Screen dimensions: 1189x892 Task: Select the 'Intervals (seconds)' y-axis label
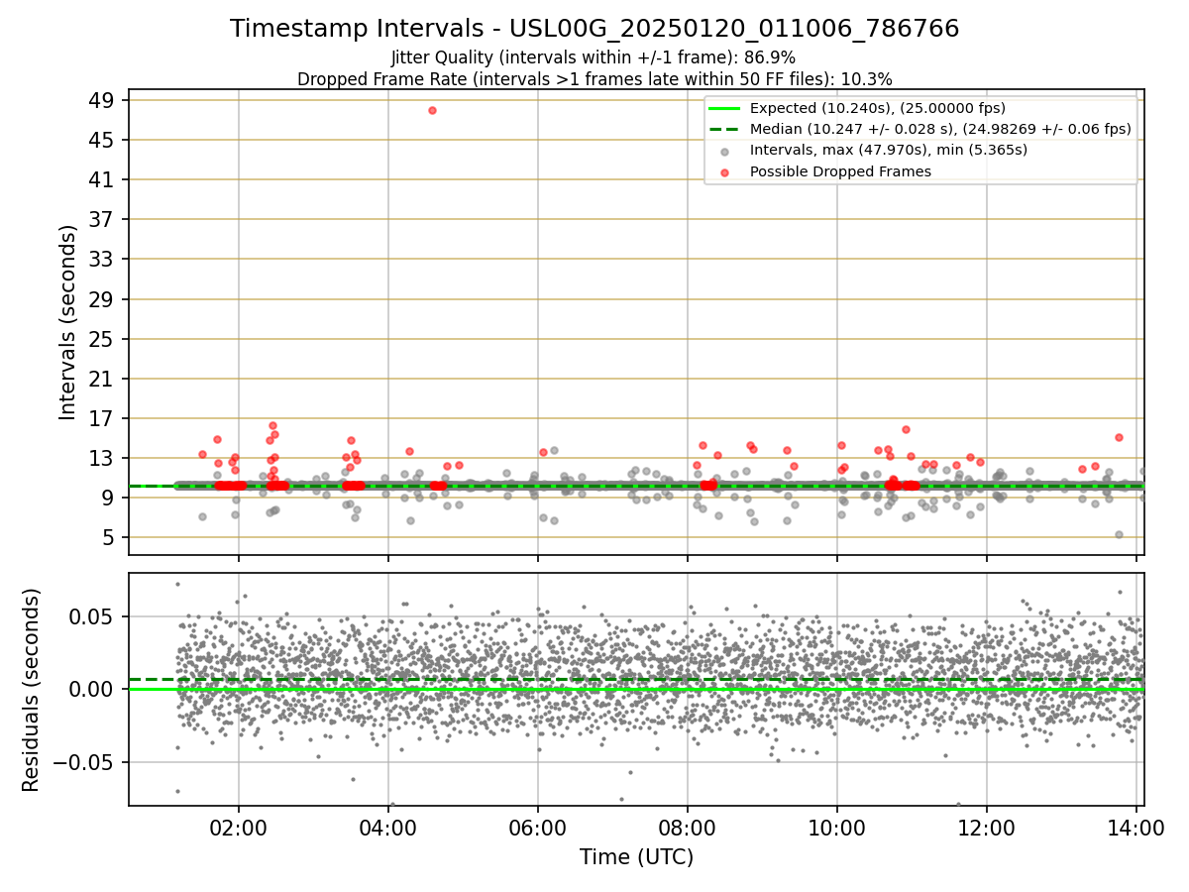click(x=67, y=322)
